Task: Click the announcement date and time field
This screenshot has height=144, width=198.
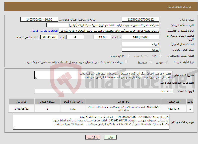Action: (39, 19)
